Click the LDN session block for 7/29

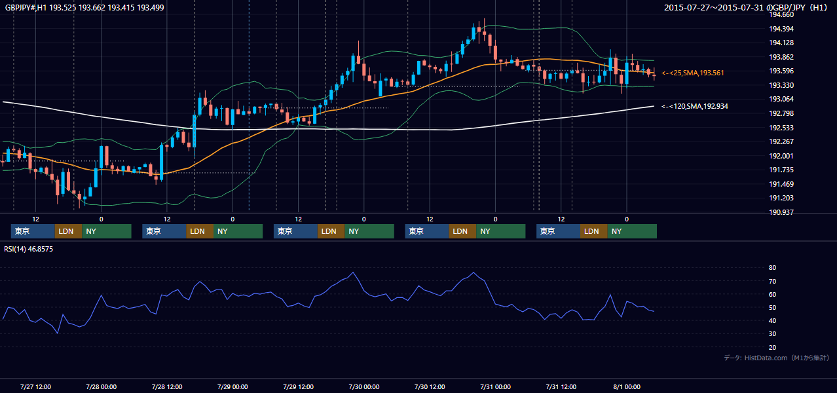point(331,231)
